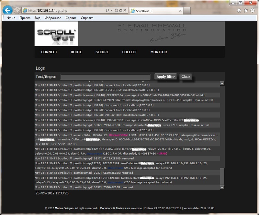
Task: Maximize the browser window
Action: click(241, 3)
